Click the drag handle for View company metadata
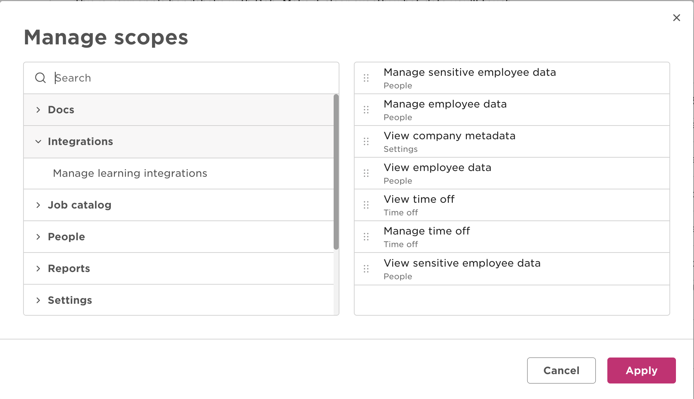The width and height of the screenshot is (694, 399). [366, 141]
